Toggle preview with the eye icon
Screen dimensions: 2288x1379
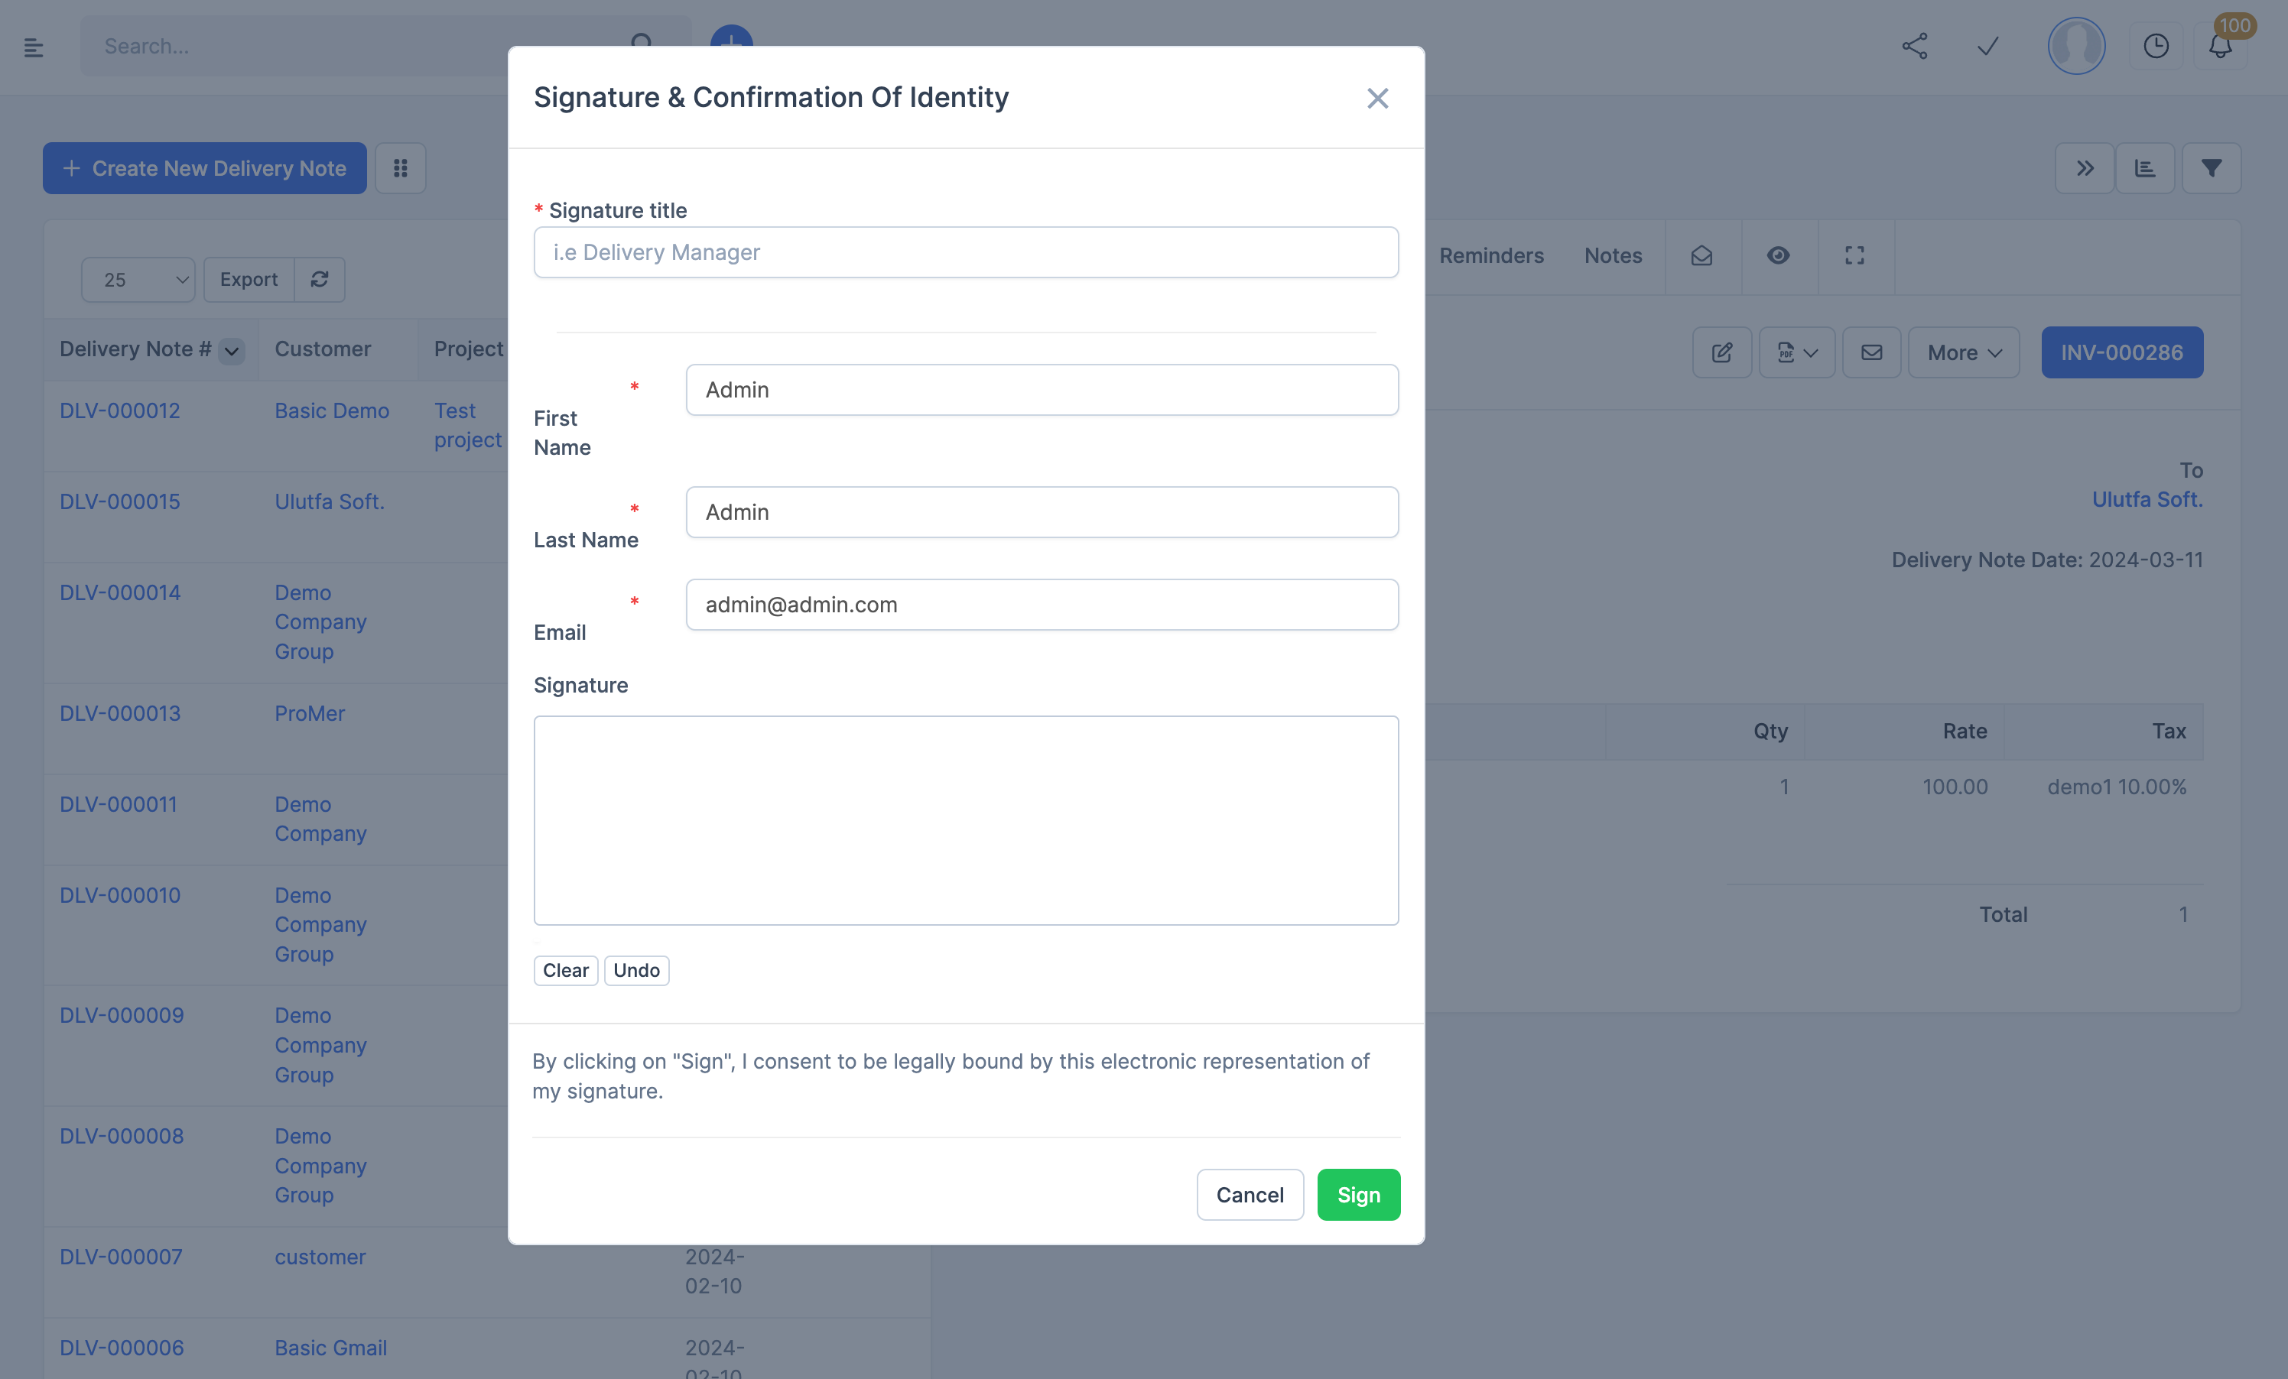pos(1777,256)
